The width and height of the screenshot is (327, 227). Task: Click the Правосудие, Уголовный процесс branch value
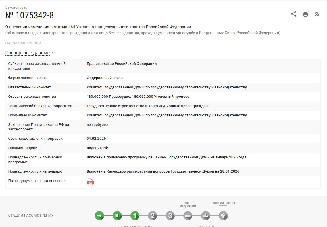pyautogui.click(x=138, y=97)
